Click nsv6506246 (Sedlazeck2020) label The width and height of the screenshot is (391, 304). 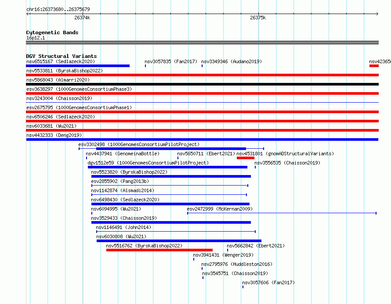[x=61, y=117]
